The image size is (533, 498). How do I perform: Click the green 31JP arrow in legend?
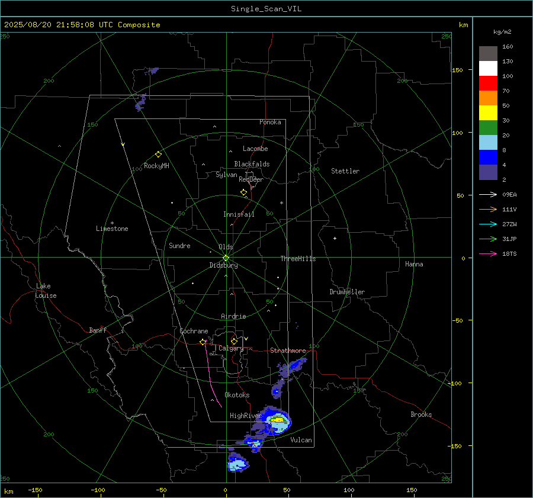click(488, 239)
